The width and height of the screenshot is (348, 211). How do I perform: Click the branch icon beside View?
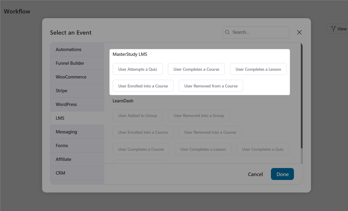click(x=333, y=29)
